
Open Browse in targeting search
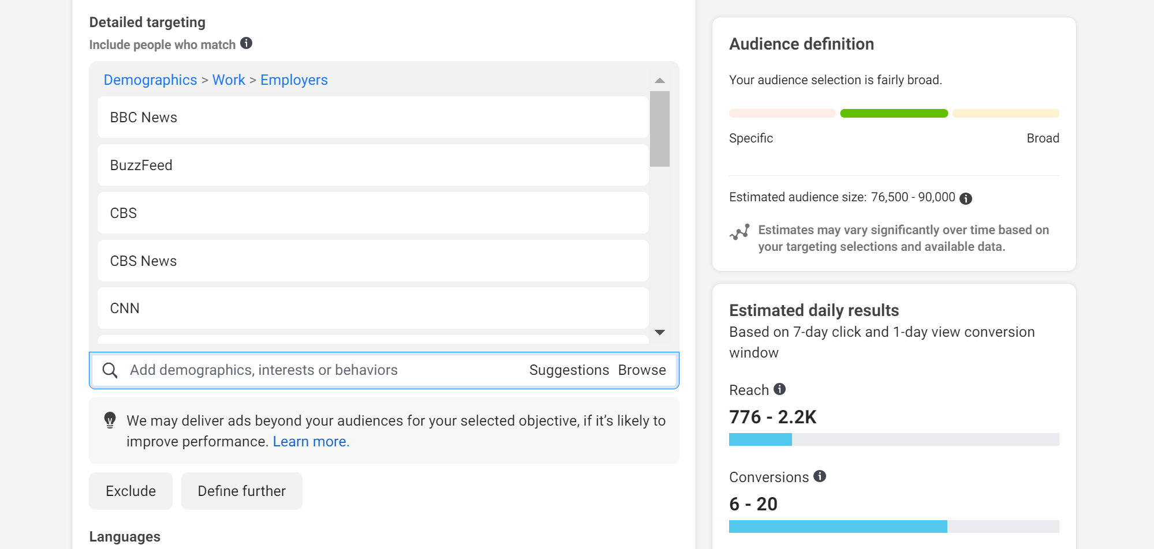pyautogui.click(x=642, y=370)
